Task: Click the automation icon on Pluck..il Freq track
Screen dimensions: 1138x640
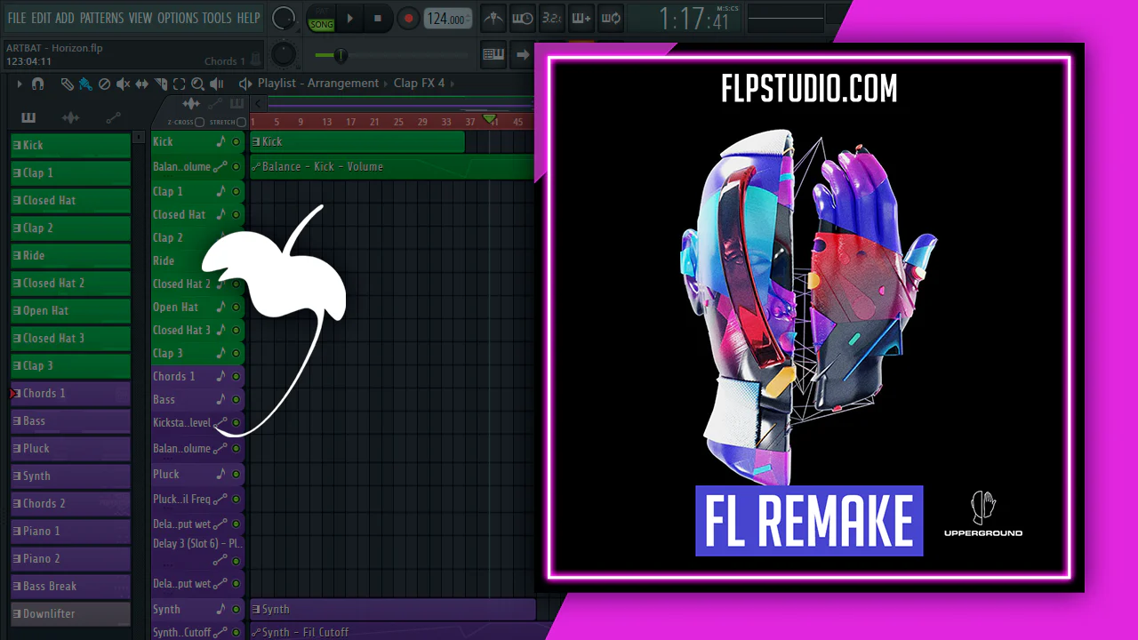Action: [x=220, y=500]
